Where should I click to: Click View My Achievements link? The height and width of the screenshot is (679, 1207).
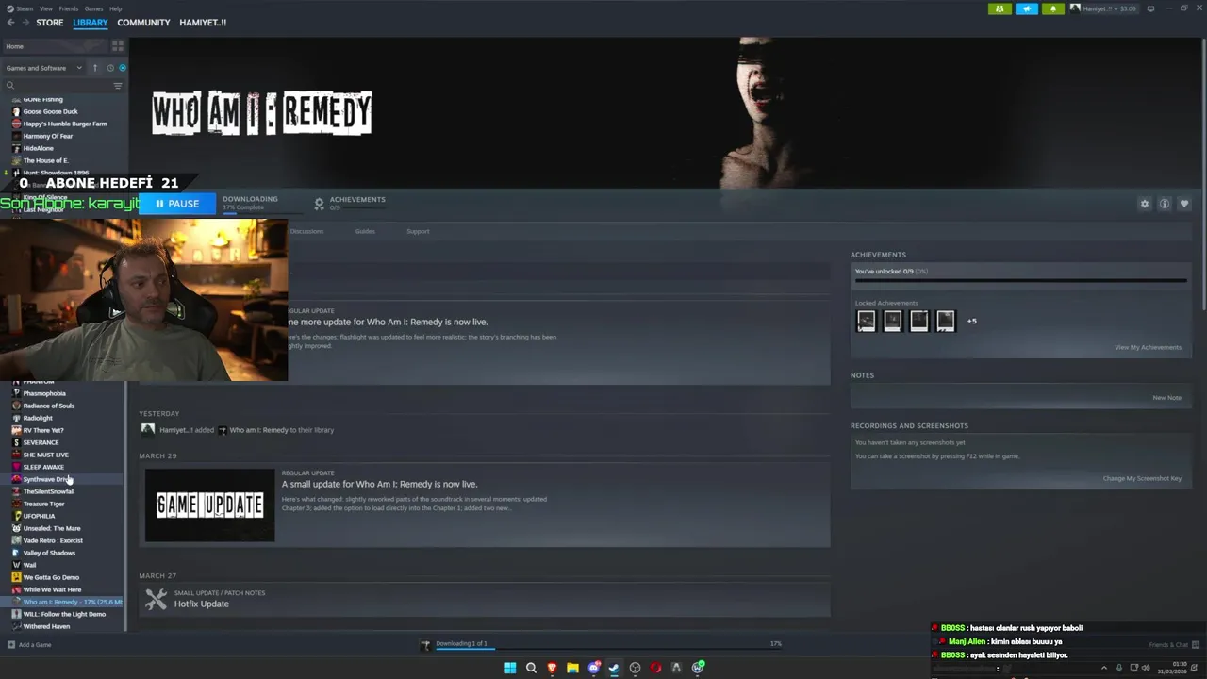1148,347
